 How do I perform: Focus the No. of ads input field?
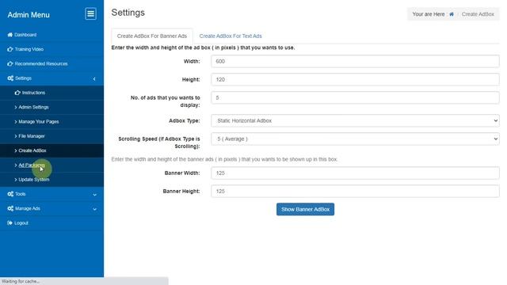355,97
